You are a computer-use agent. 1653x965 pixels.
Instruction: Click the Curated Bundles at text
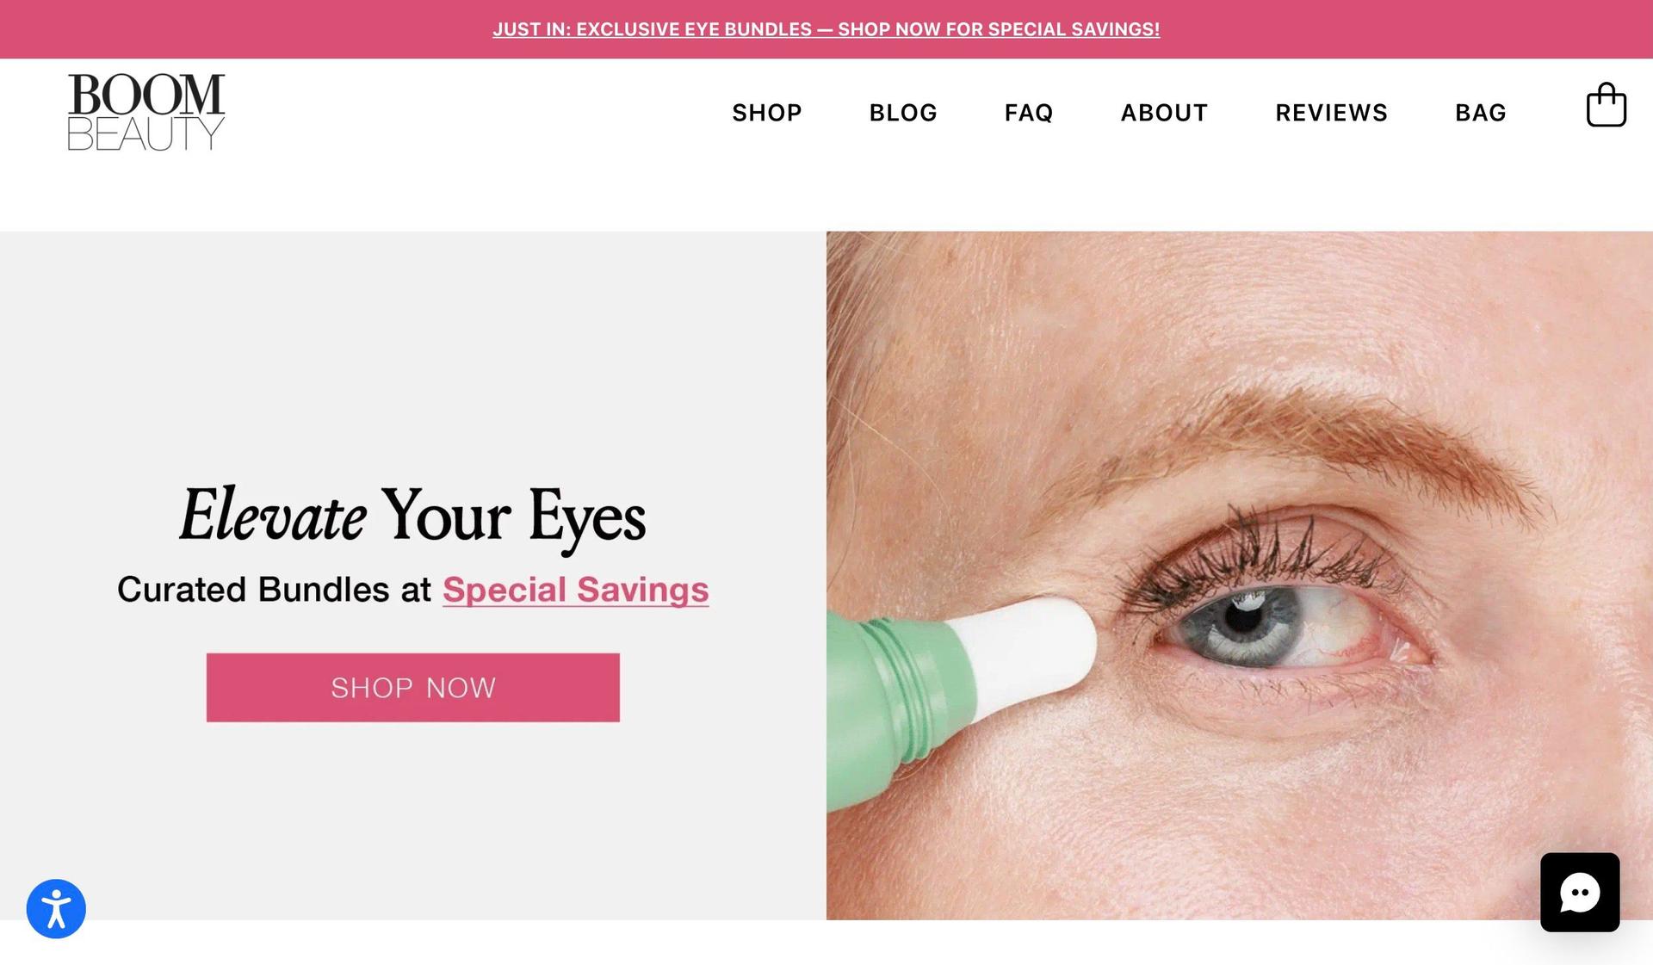pos(274,590)
